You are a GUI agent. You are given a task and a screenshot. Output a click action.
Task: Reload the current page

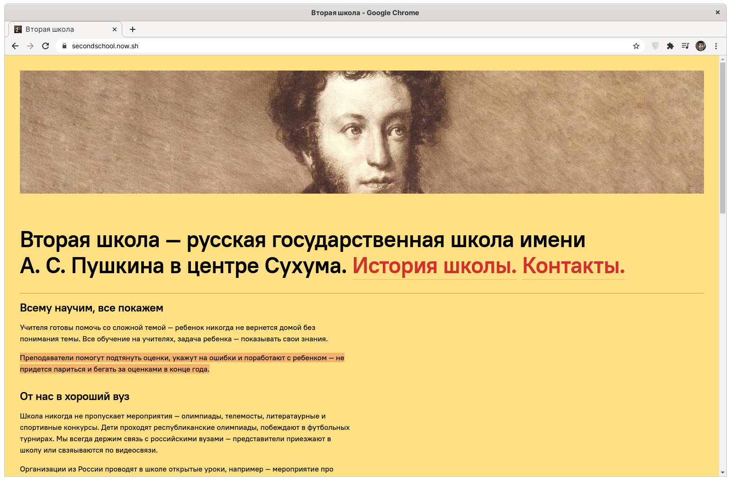45,46
